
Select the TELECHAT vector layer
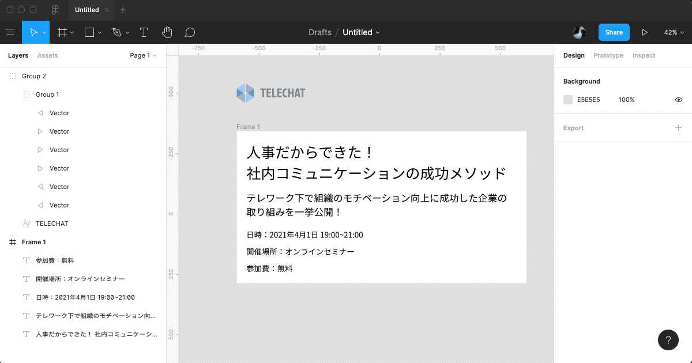click(x=83, y=224)
